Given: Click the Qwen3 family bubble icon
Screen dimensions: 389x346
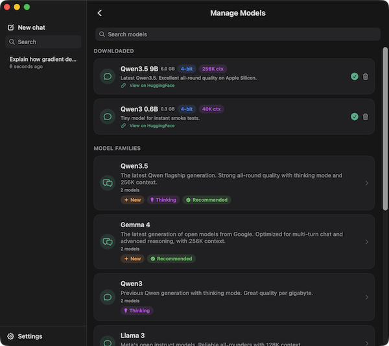Looking at the screenshot, I should [108, 297].
